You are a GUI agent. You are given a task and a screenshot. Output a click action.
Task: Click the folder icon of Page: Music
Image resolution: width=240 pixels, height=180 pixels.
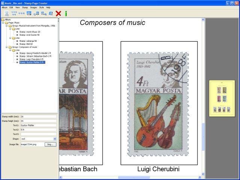pos(6,23)
